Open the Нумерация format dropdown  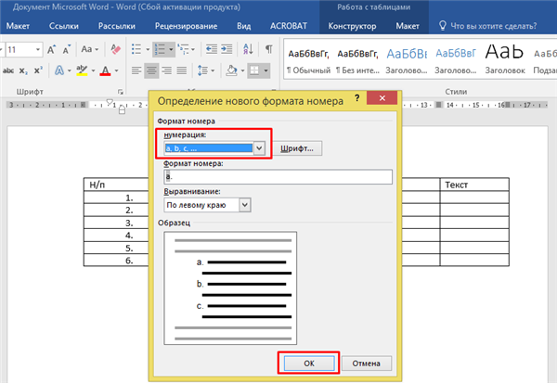[259, 148]
